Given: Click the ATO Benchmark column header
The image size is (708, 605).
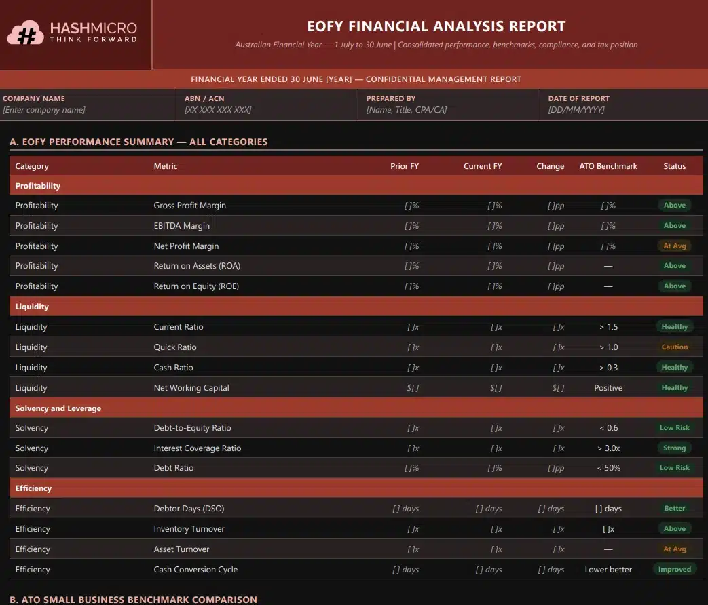Looking at the screenshot, I should click(608, 166).
